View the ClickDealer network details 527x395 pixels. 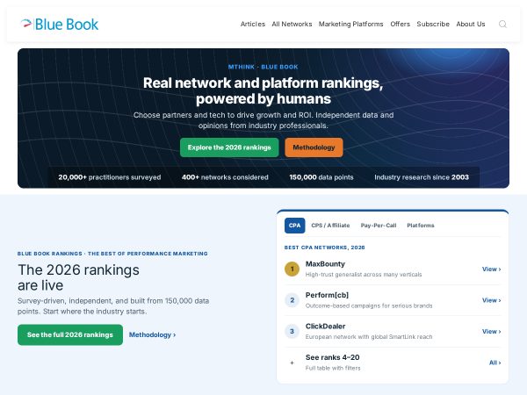click(491, 332)
